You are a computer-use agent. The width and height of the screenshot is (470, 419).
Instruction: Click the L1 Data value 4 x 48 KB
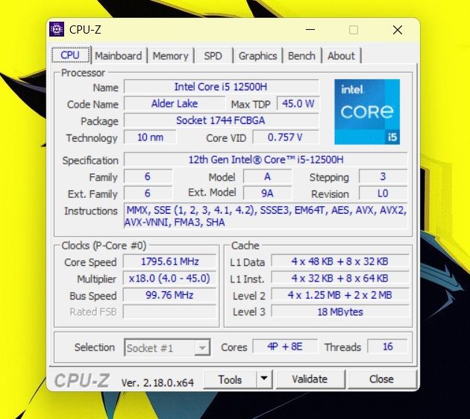(x=340, y=261)
